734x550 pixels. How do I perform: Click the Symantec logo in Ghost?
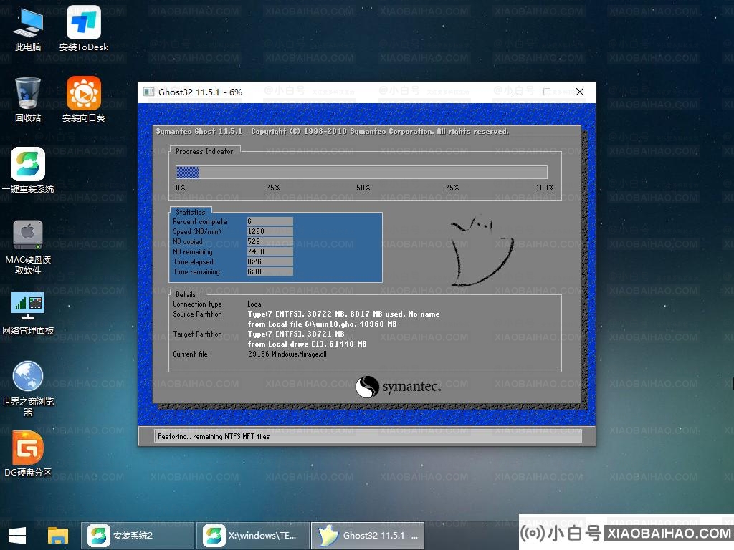[x=398, y=387]
